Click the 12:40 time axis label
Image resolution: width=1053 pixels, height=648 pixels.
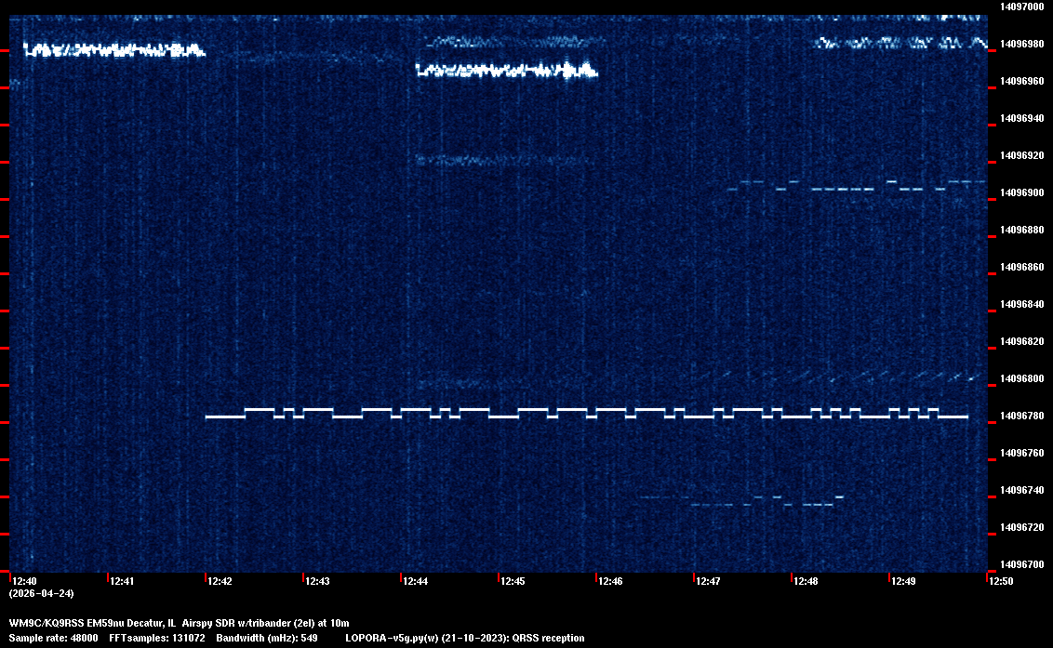(x=25, y=581)
